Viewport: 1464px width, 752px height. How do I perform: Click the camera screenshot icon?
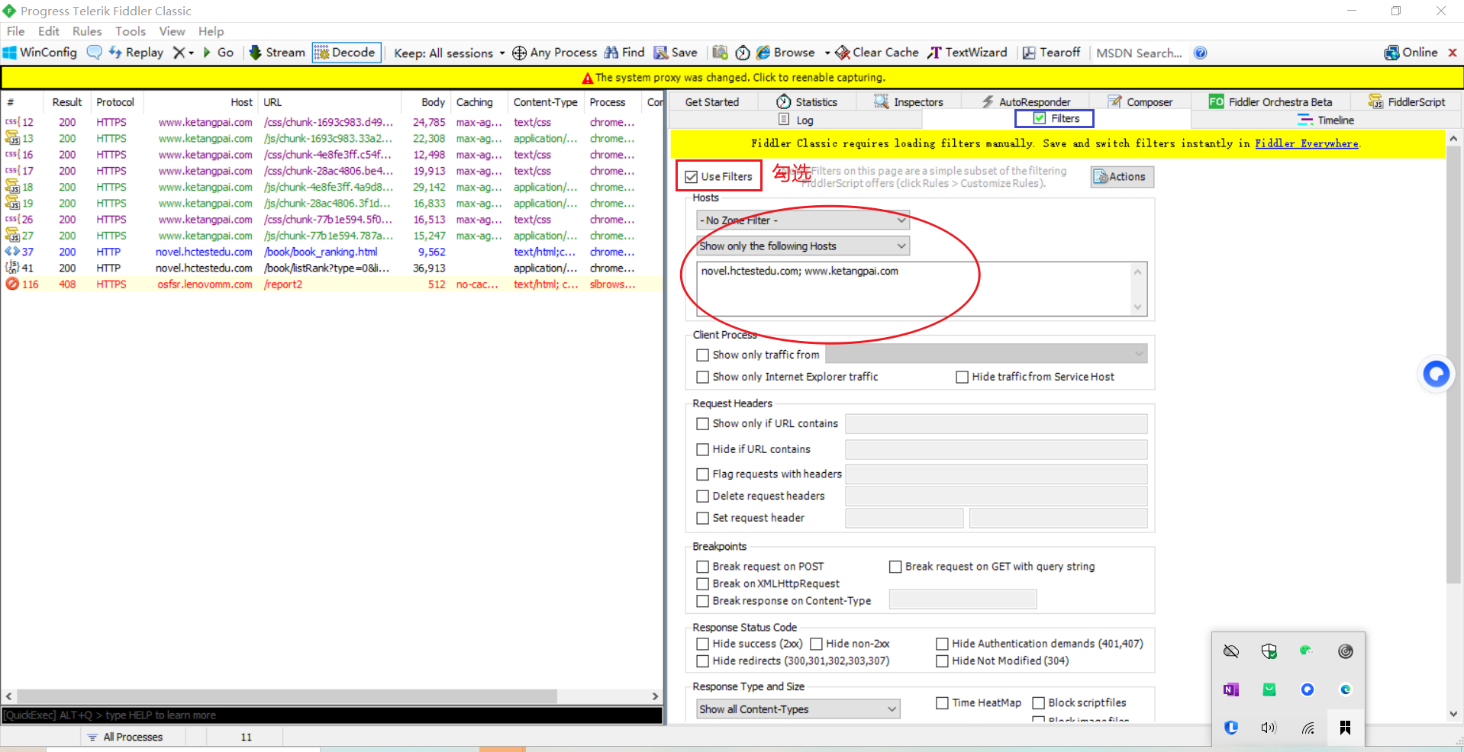(x=720, y=53)
